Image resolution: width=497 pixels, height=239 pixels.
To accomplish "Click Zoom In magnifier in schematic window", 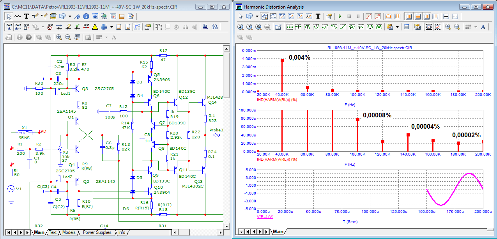I will (x=59, y=37).
